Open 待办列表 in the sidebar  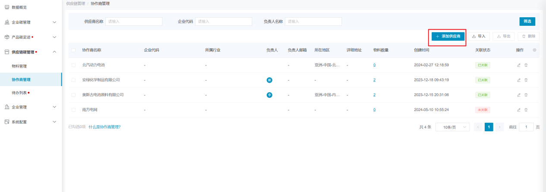(19, 93)
